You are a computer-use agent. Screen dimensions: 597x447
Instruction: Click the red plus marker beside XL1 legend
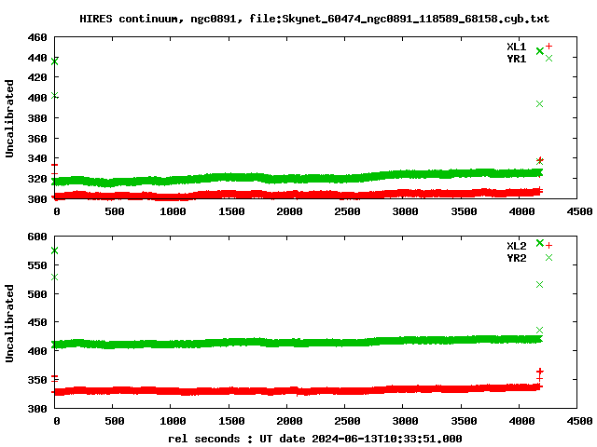548,46
